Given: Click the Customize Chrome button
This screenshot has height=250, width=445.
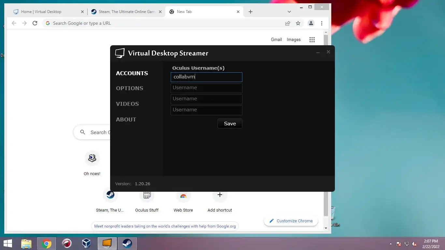Looking at the screenshot, I should 291,221.
